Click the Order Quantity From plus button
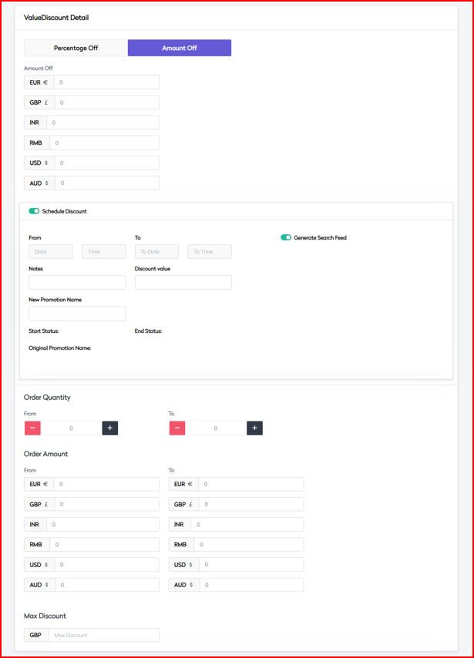 (x=109, y=428)
